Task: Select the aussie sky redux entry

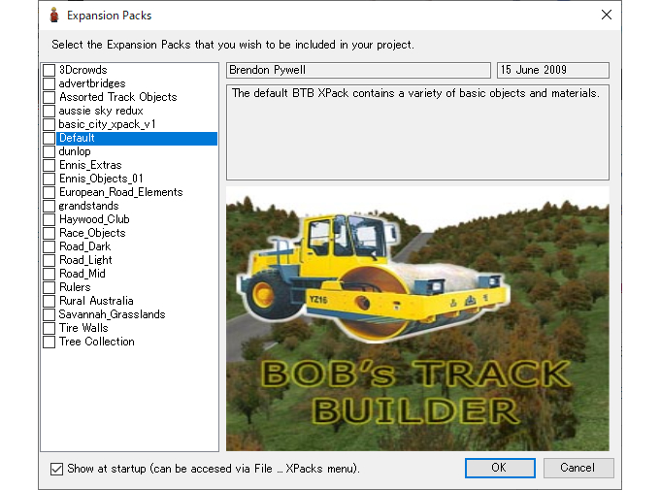Action: coord(101,111)
